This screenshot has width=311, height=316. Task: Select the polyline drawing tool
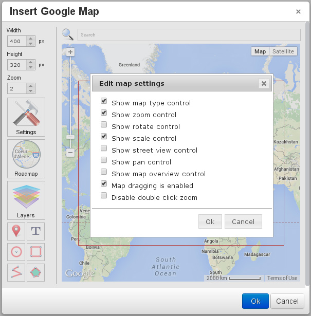[x=16, y=272]
